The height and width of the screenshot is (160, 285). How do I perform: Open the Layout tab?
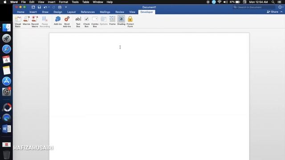[x=71, y=12]
